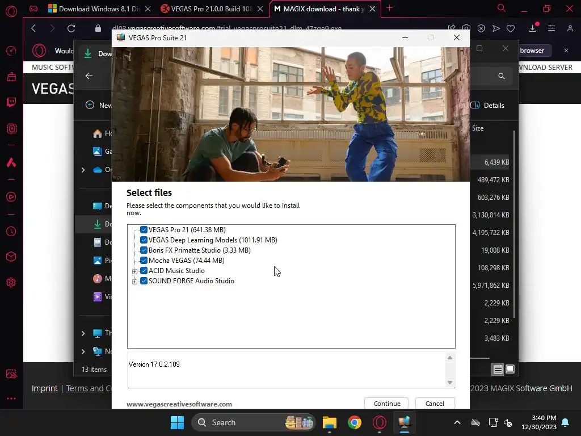This screenshot has height=436, width=581.
Task: Open GX Corner gamepad icon
Action: pos(33,9)
